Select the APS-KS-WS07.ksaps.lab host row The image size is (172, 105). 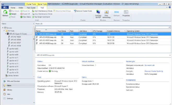[x=103, y=40]
